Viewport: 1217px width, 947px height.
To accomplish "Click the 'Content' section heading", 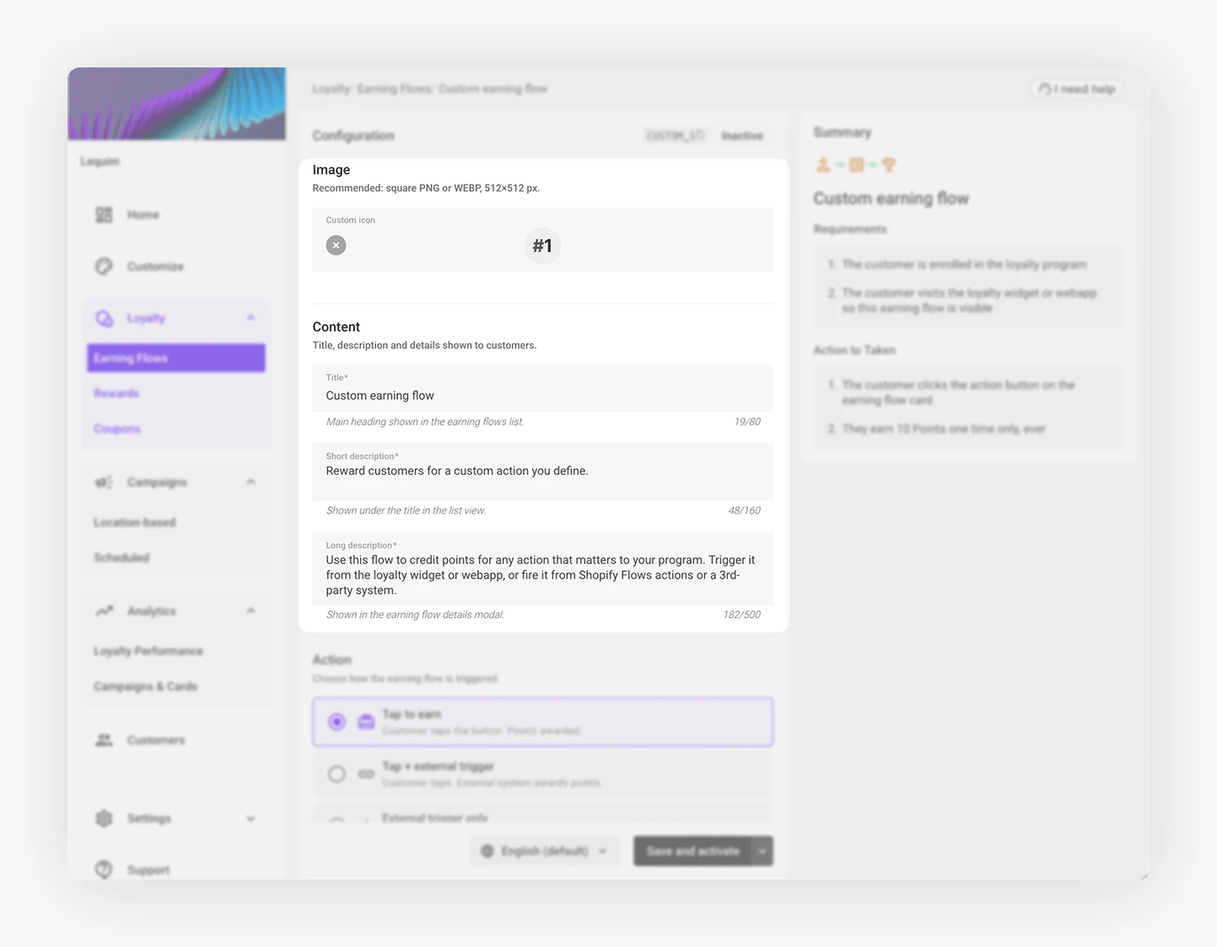I will point(336,327).
